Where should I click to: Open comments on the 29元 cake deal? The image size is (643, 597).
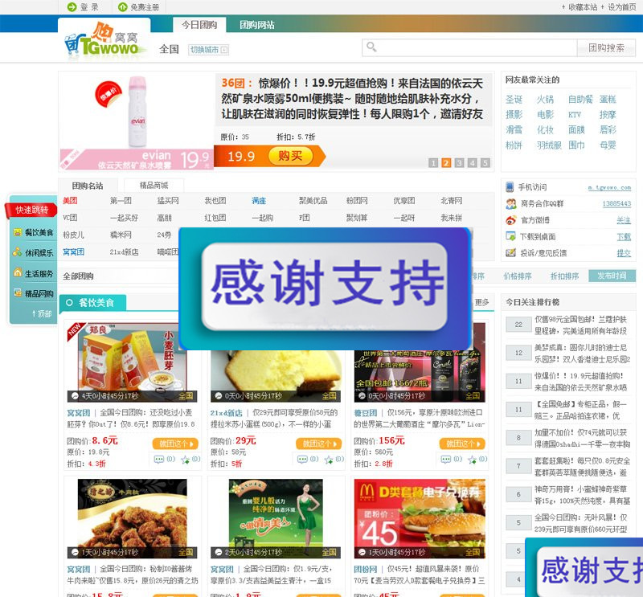click(302, 460)
